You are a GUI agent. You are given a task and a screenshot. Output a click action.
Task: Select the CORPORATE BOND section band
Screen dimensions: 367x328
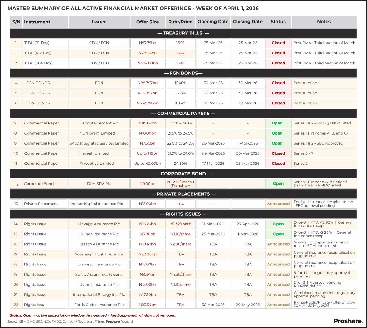coord(183,174)
